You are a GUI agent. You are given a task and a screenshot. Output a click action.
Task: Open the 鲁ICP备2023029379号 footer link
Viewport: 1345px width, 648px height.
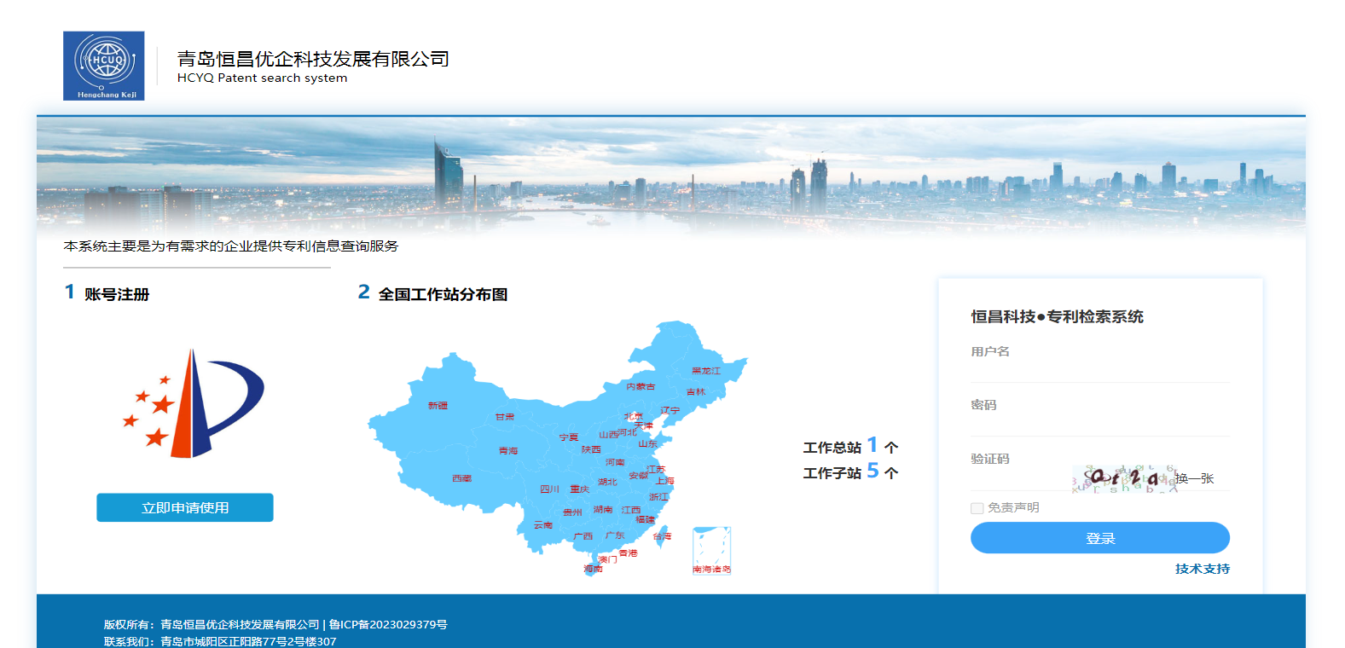coord(388,624)
